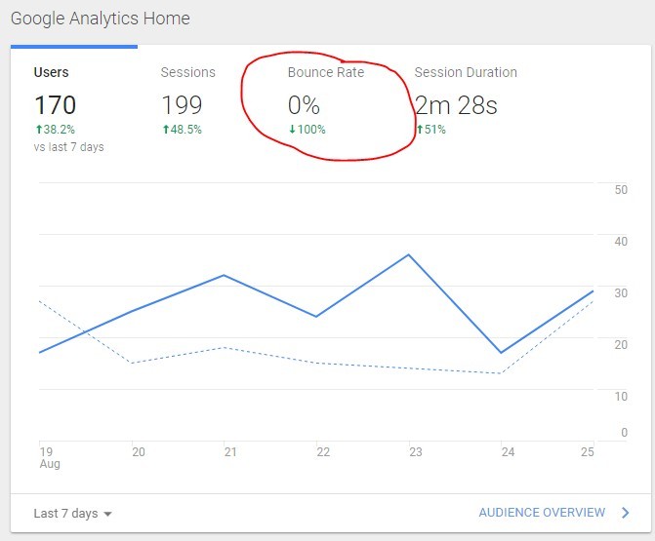This screenshot has width=655, height=541.
Task: Click the 38.2% users change indicator
Action: pos(55,130)
